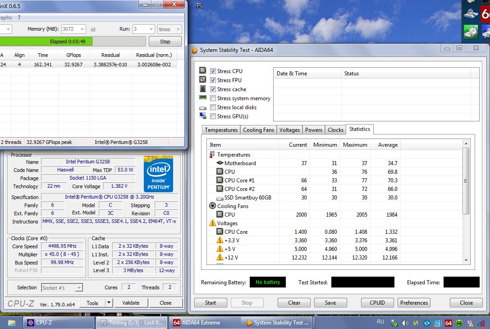Image resolution: width=490 pixels, height=329 pixels.
Task: Click the Temperatures thermometer icon in Statistics
Action: pos(212,154)
